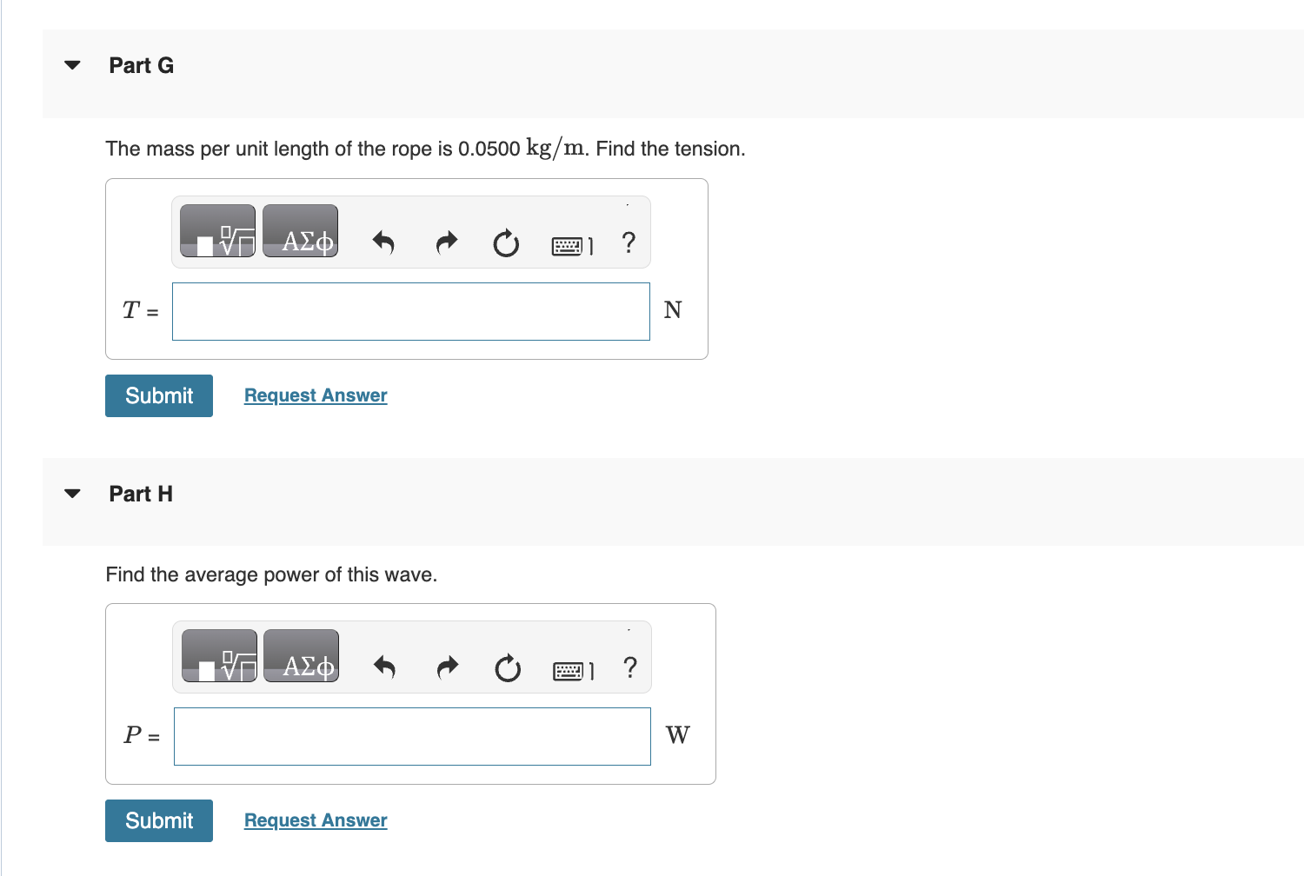Viewport: 1304px width, 876px height.
Task: Open the math templates palette in Part H editor
Action: point(219,657)
